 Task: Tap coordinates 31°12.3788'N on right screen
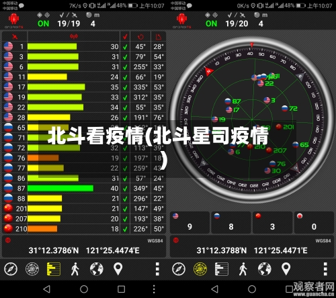click(x=222, y=250)
